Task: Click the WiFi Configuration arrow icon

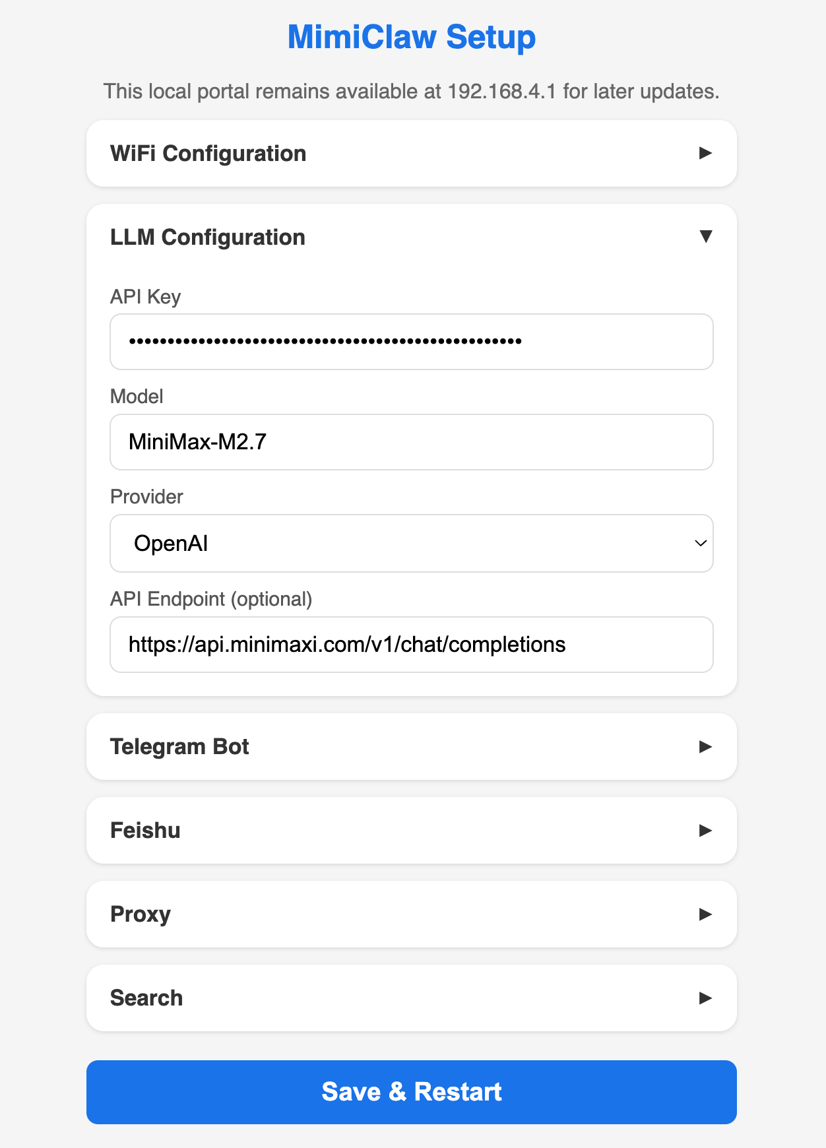Action: (x=707, y=153)
